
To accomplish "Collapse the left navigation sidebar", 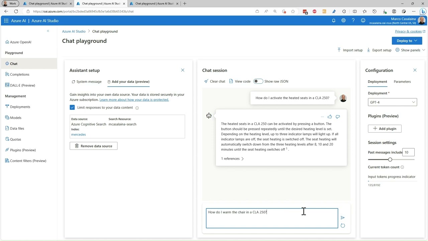I will [48, 31].
